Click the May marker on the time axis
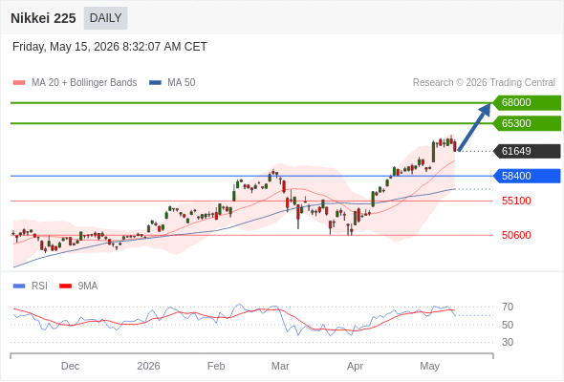 click(x=430, y=367)
